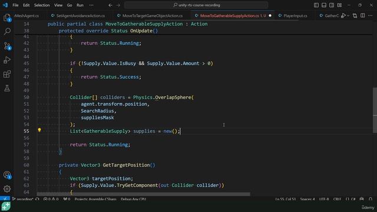
Task: Open the Go menu
Action: 70,5
